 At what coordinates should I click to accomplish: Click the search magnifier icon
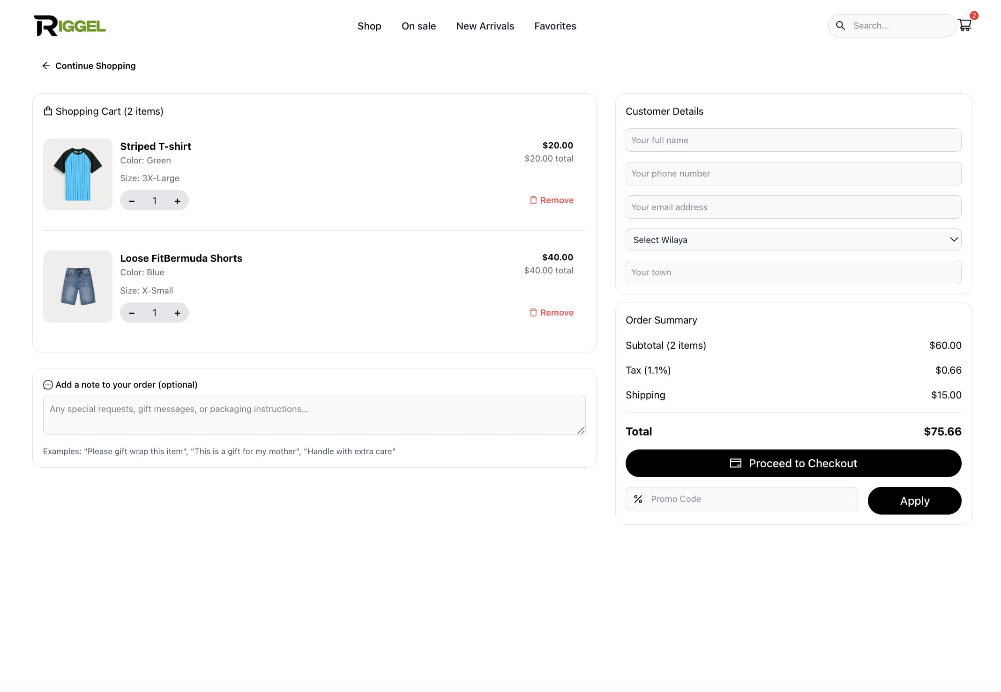[840, 26]
